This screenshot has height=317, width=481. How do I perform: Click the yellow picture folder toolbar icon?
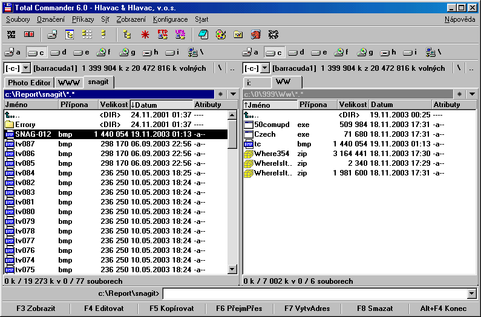[238, 34]
